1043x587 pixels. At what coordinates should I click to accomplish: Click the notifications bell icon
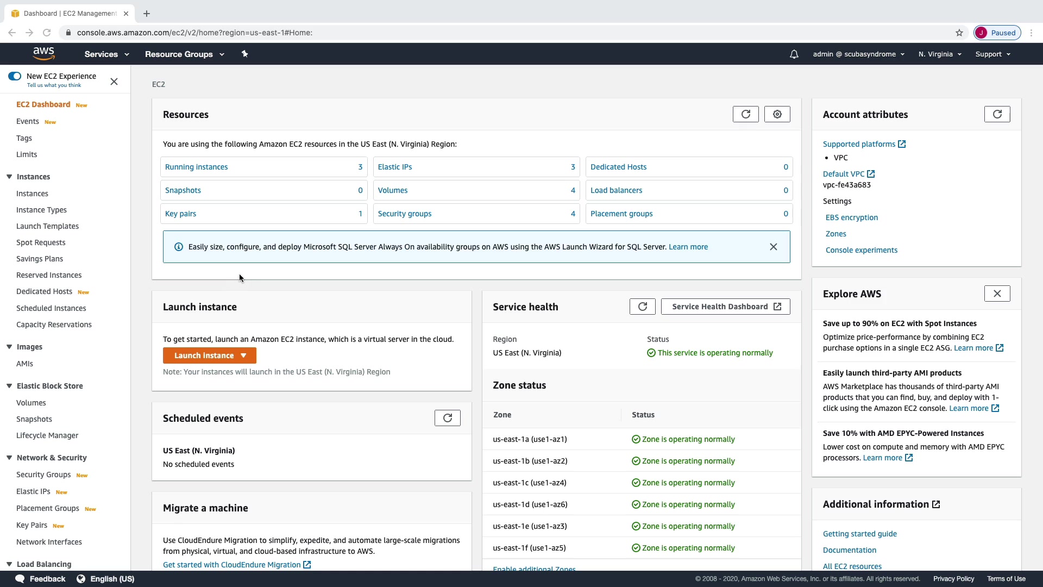click(x=794, y=54)
